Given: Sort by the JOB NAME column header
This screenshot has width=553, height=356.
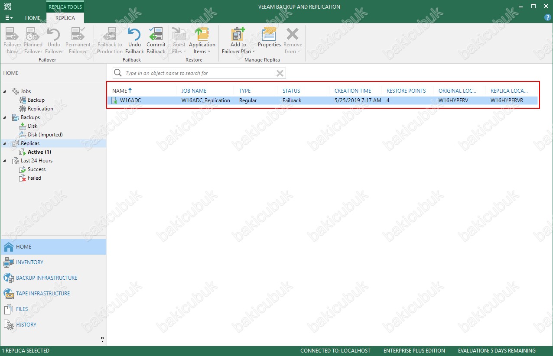Looking at the screenshot, I should (194, 91).
